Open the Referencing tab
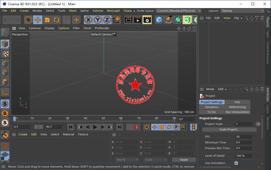This screenshot has height=170, width=271. (x=237, y=107)
